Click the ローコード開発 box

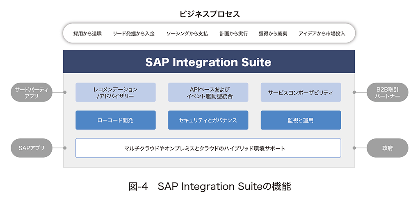click(x=115, y=120)
